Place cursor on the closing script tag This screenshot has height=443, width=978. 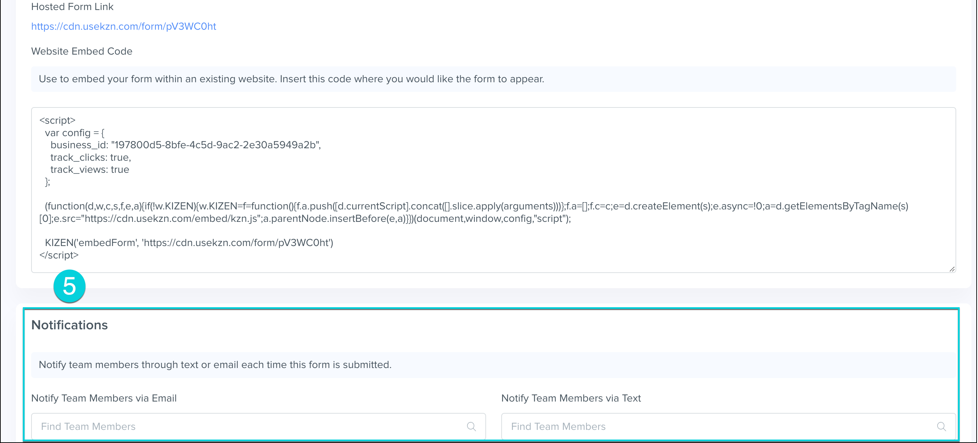click(x=59, y=255)
